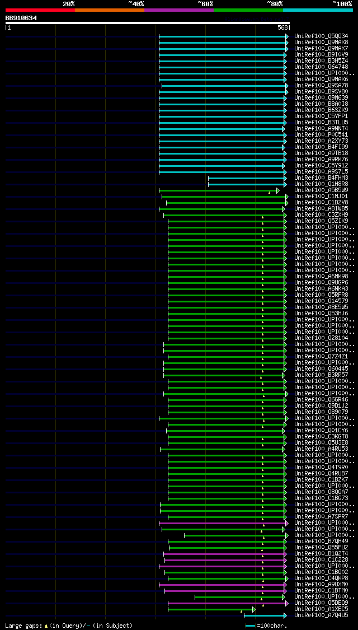This screenshot has height=630, width=358.
Task: Click the cyan ~100% legend segment
Action: 318,10
